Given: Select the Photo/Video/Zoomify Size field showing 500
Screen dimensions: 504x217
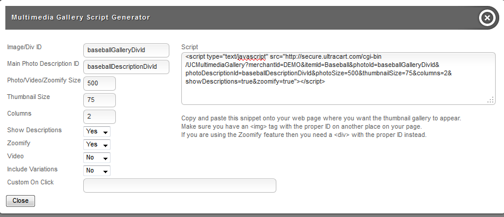Looking at the screenshot, I should pos(99,84).
